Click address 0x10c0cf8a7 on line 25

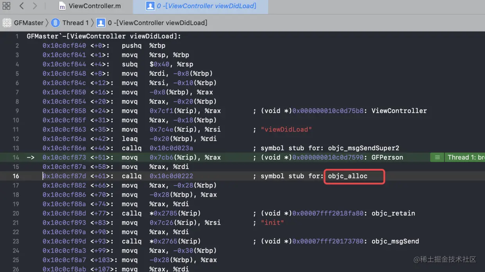[x=64, y=260]
